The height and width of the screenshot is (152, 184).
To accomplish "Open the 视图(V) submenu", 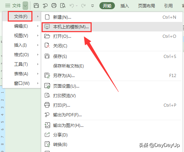I will (x=22, y=35).
